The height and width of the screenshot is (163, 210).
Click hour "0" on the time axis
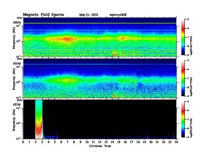pyautogui.click(x=23, y=142)
